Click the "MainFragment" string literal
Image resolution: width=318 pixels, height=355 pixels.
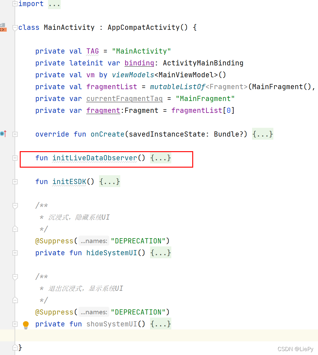[x=205, y=99]
